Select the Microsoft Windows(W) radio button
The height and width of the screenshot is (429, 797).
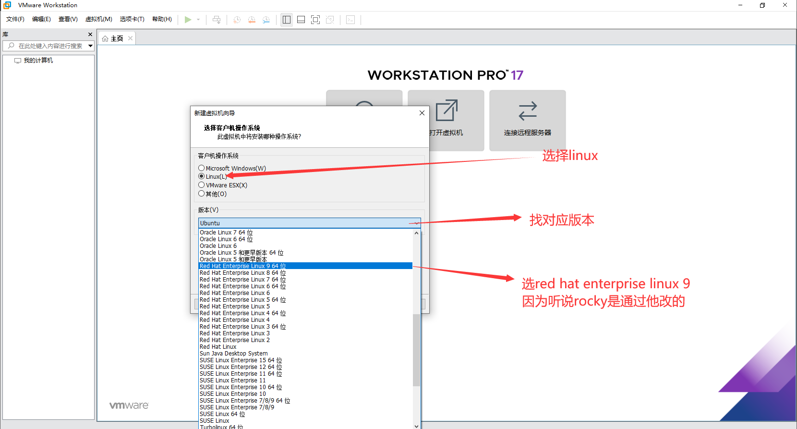(202, 168)
